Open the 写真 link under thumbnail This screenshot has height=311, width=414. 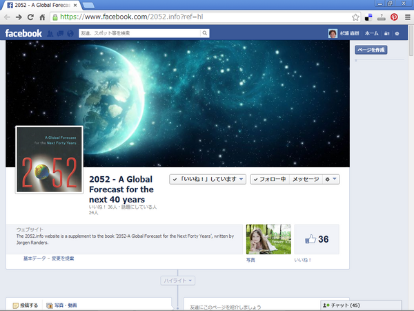[x=250, y=260]
